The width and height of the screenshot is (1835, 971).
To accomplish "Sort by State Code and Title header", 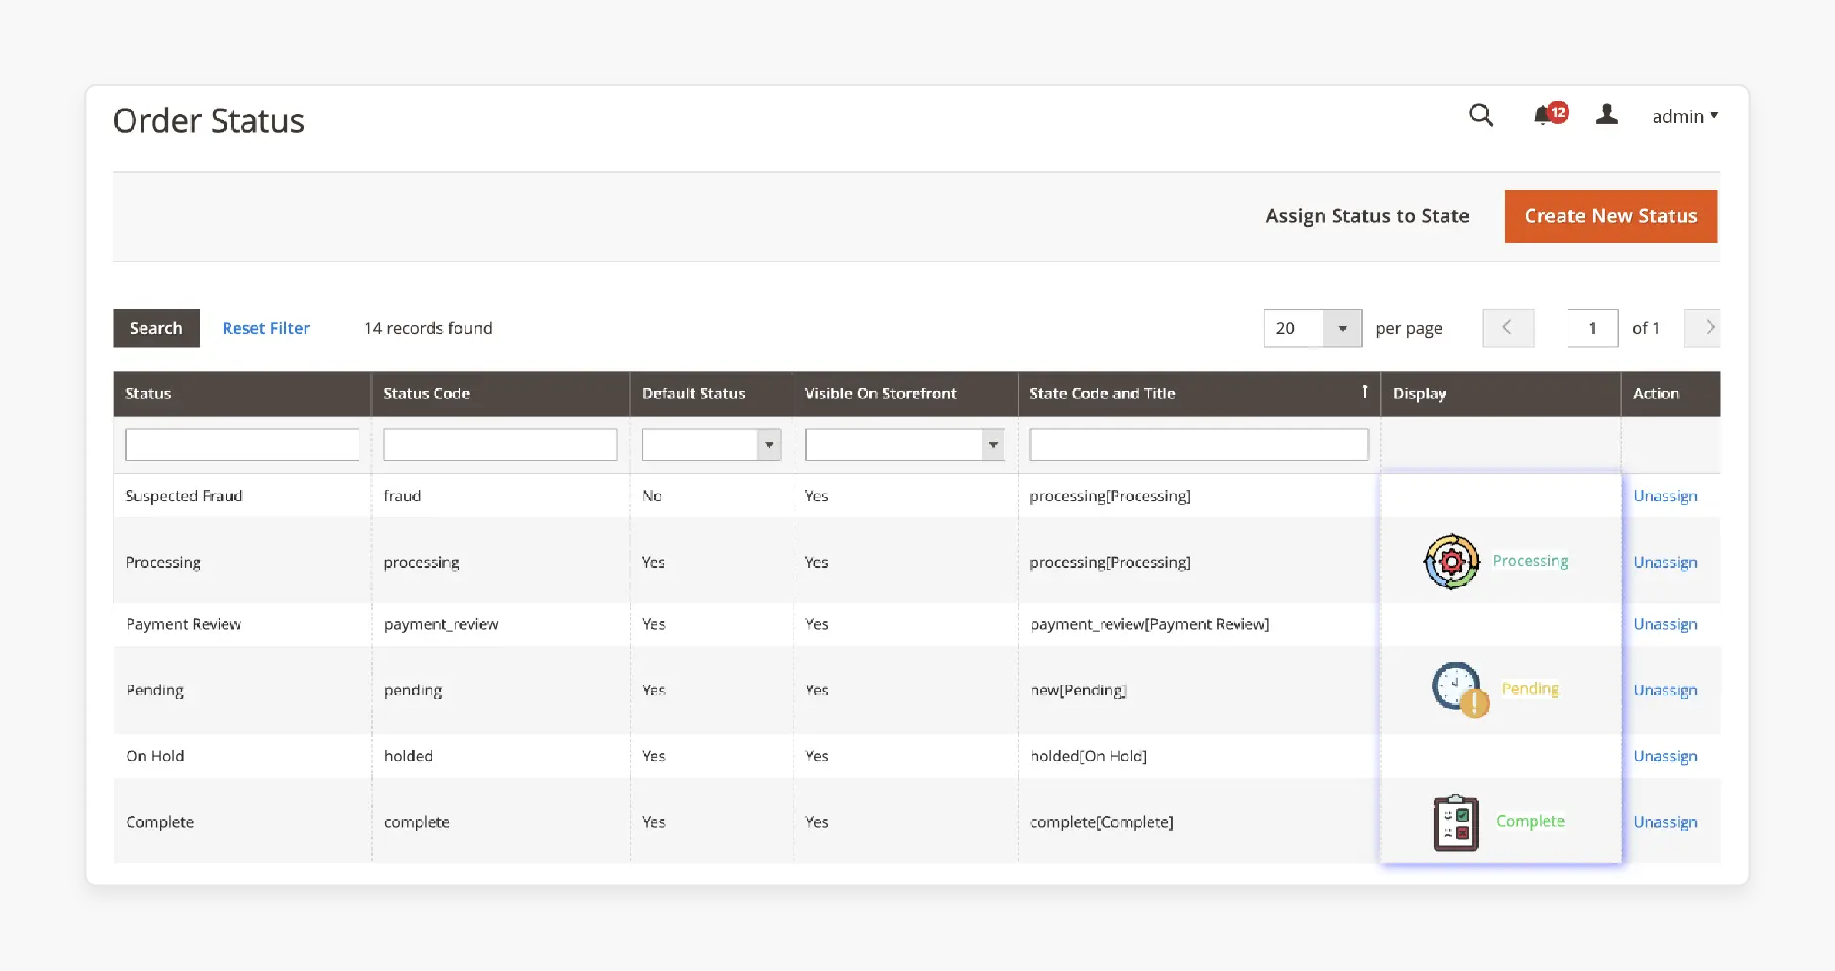I will pos(1199,394).
